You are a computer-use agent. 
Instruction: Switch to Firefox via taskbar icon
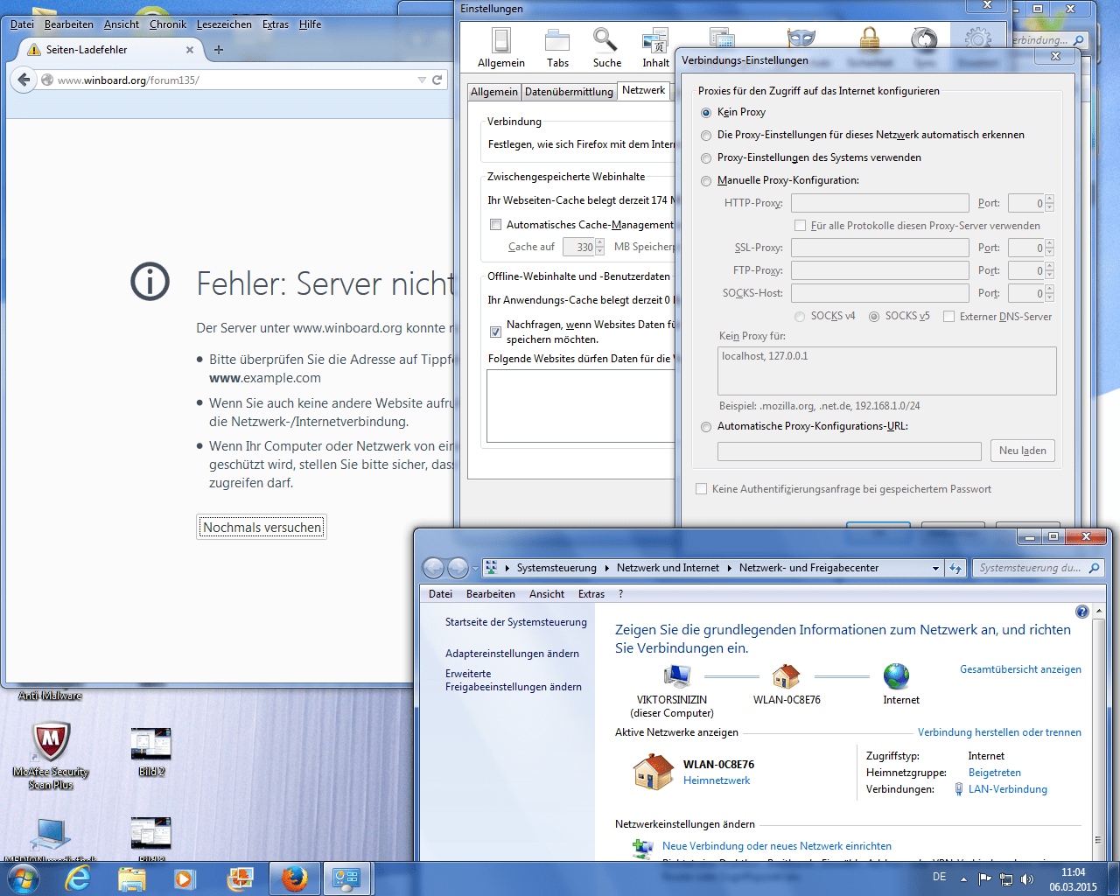click(x=294, y=878)
